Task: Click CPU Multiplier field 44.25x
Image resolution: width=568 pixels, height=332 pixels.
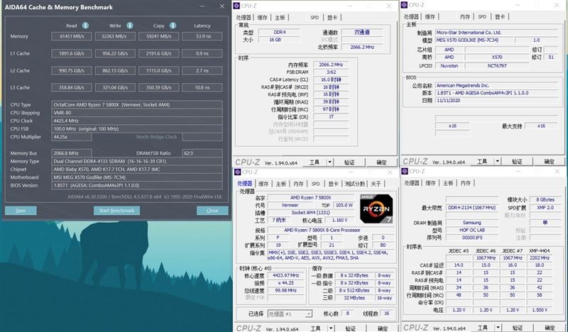Action: tap(72, 137)
